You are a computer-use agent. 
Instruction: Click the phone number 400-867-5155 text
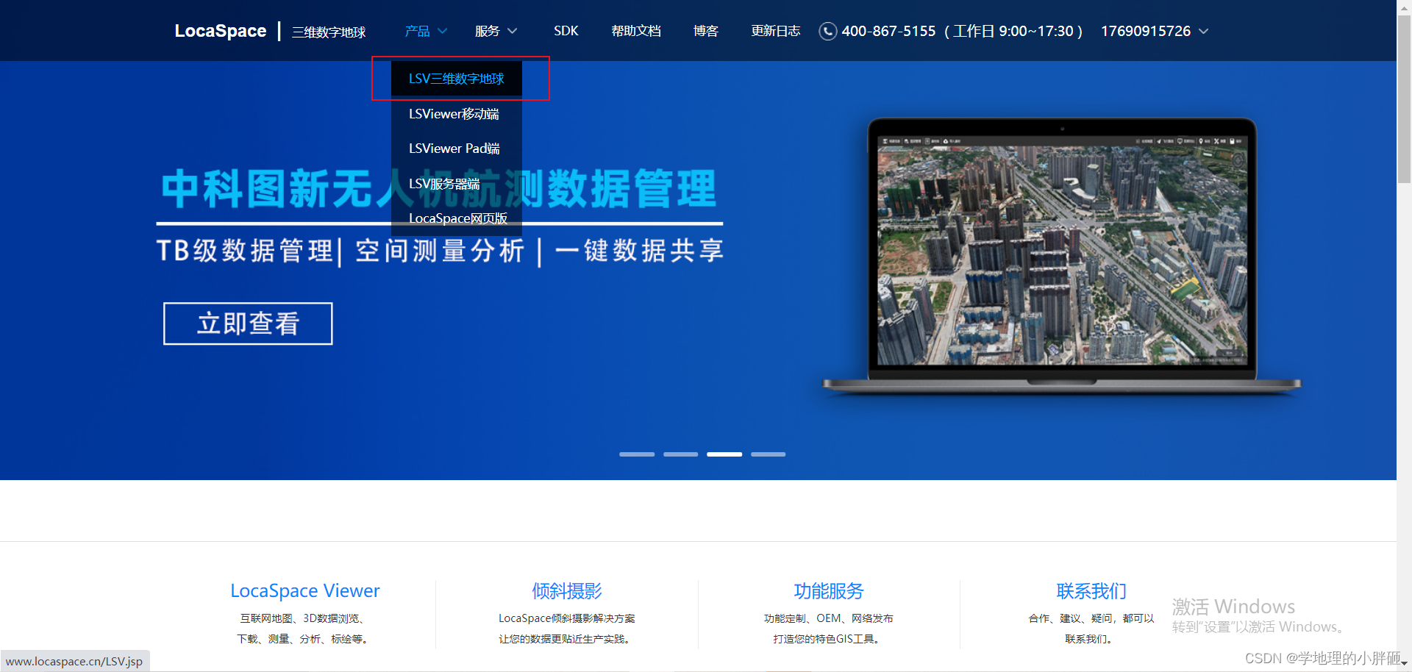point(888,31)
